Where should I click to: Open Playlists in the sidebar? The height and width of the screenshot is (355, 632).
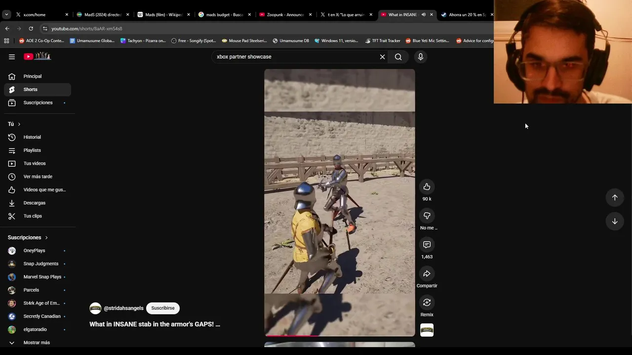pyautogui.click(x=38, y=150)
